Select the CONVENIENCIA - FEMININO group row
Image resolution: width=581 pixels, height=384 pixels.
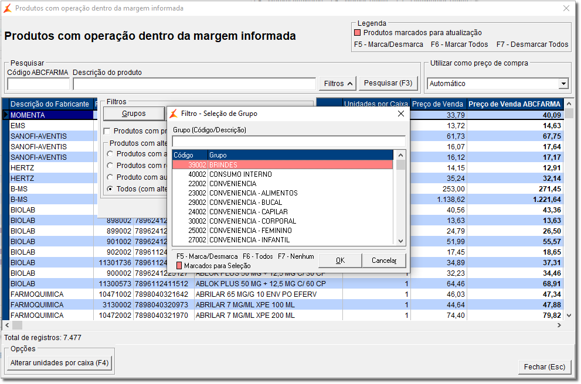(283, 231)
